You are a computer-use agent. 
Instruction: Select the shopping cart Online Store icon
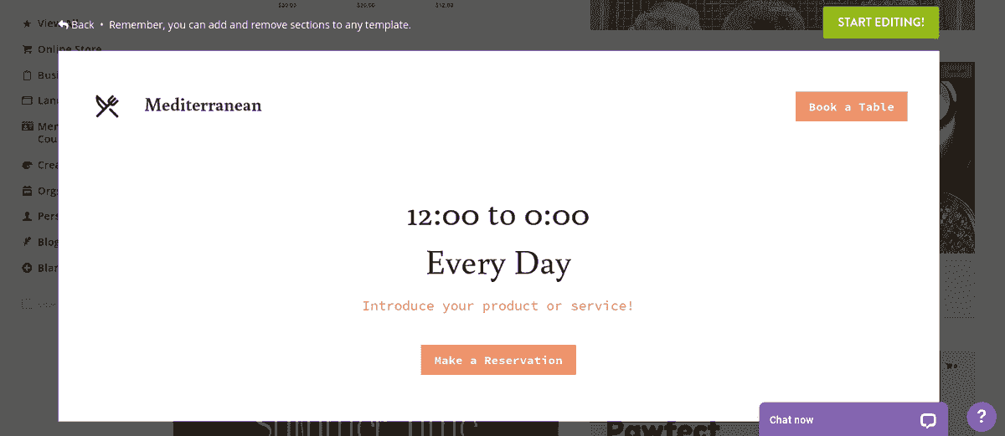pyautogui.click(x=27, y=49)
